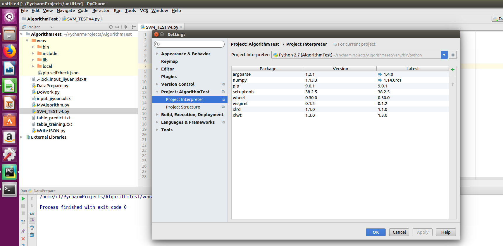This screenshot has height=246, width=503.
Task: Click Latest column header
Action: (x=413, y=69)
